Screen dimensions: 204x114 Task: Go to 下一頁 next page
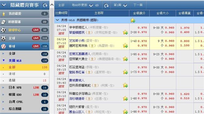138,5
